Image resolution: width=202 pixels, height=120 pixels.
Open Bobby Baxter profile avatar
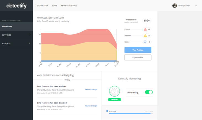175,6
